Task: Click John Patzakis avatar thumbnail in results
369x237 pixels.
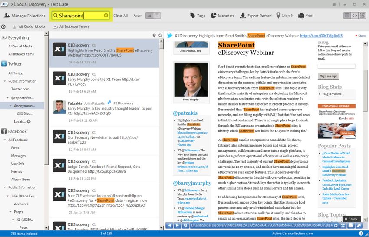Action: pos(59,107)
